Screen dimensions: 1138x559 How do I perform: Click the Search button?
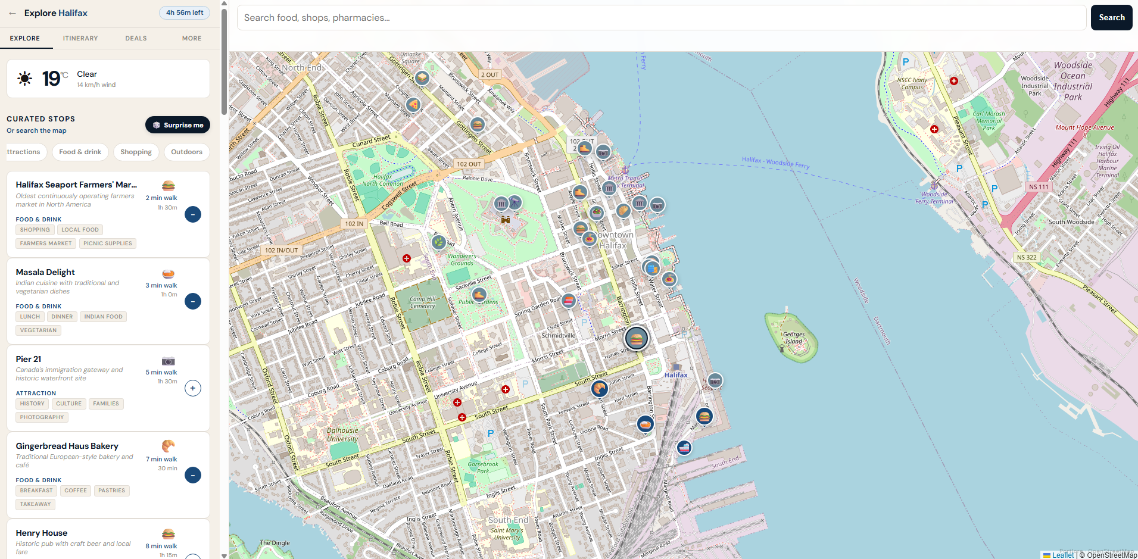[x=1112, y=17]
